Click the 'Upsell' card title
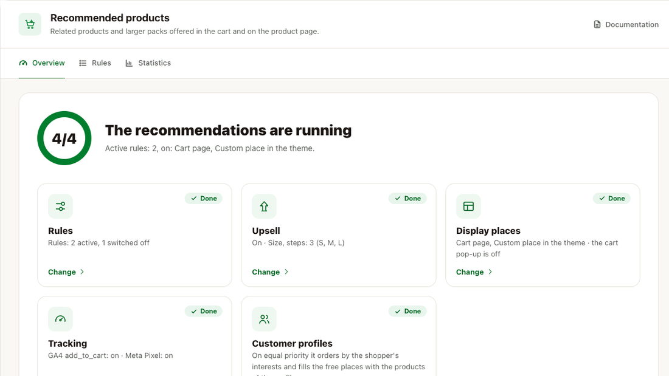Image resolution: width=669 pixels, height=376 pixels. coord(266,231)
